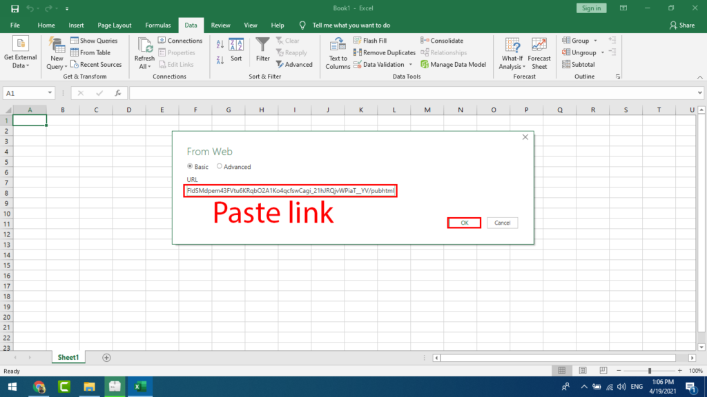707x397 pixels.
Task: Click From Table
Action: 90,52
